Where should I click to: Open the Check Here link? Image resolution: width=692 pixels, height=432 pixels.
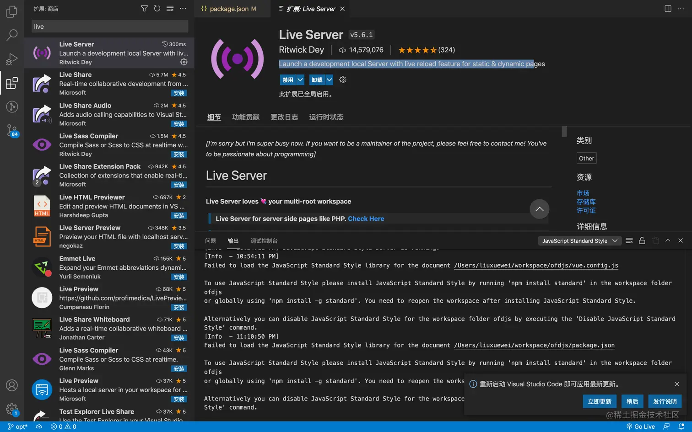pos(366,219)
